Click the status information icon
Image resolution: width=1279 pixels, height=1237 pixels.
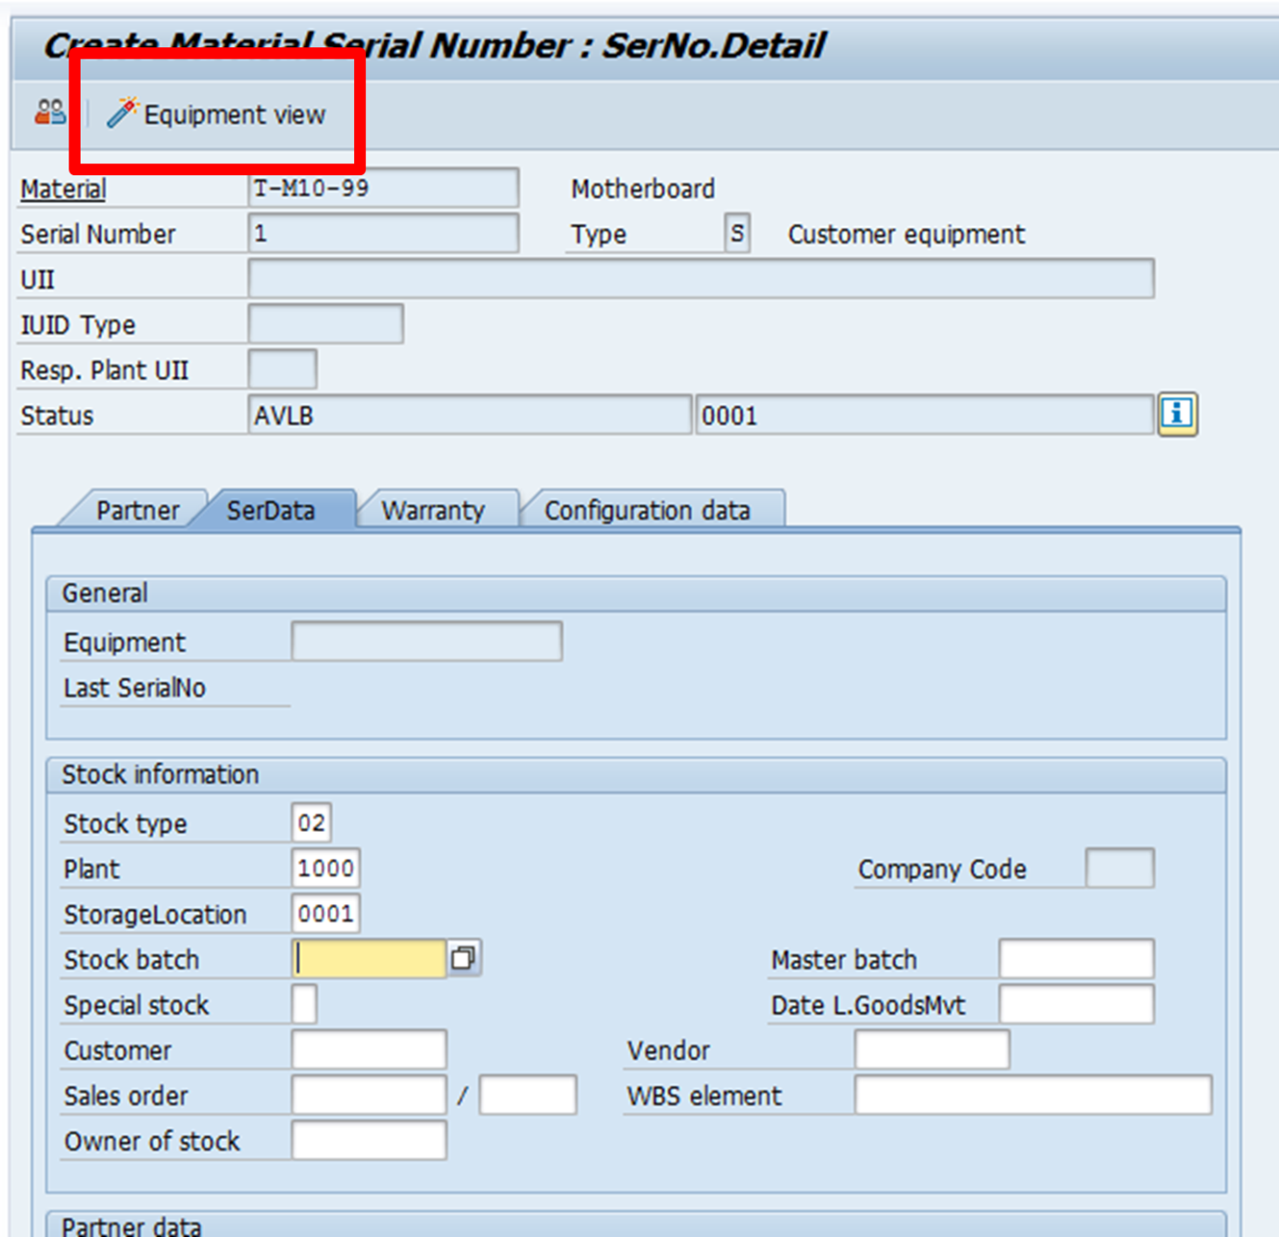coord(1177,414)
